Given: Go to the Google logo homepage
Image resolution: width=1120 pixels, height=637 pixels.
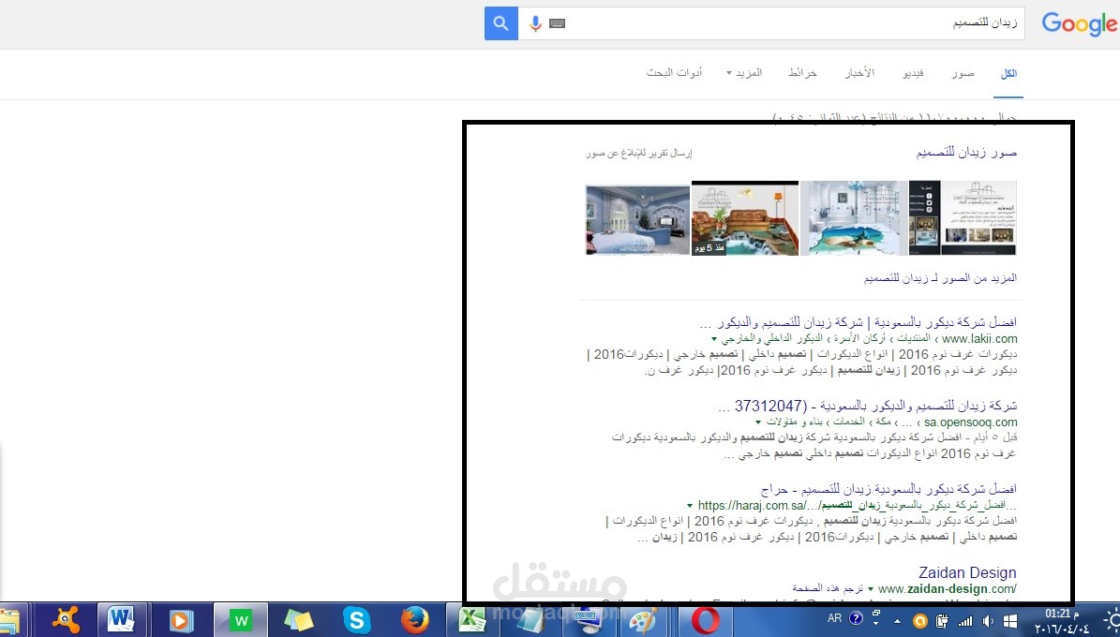Looking at the screenshot, I should click(1080, 24).
